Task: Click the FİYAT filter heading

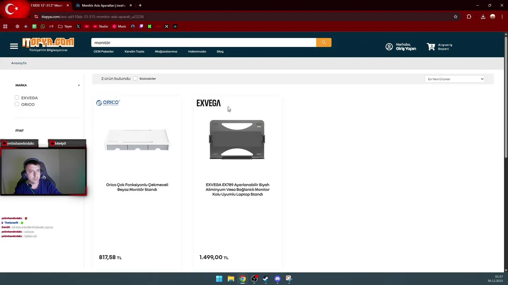Action: pos(19,131)
